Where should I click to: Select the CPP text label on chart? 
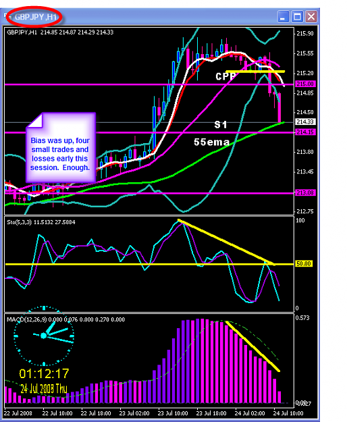pos(225,77)
